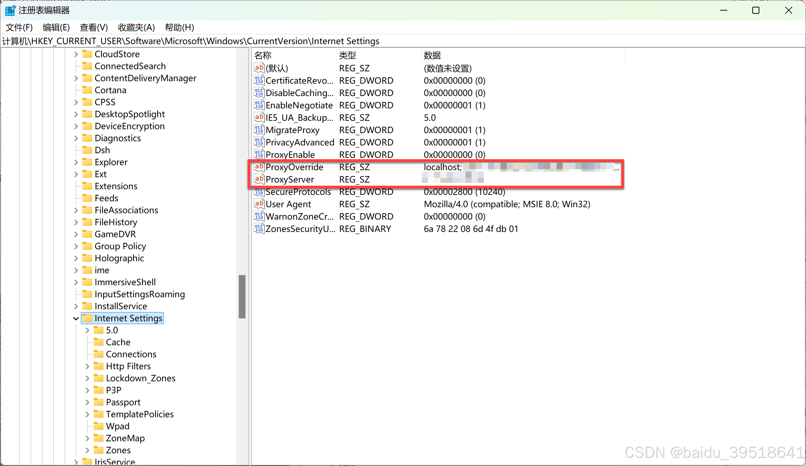Expand the ZoneMap subkey
The image size is (806, 466).
[87, 438]
